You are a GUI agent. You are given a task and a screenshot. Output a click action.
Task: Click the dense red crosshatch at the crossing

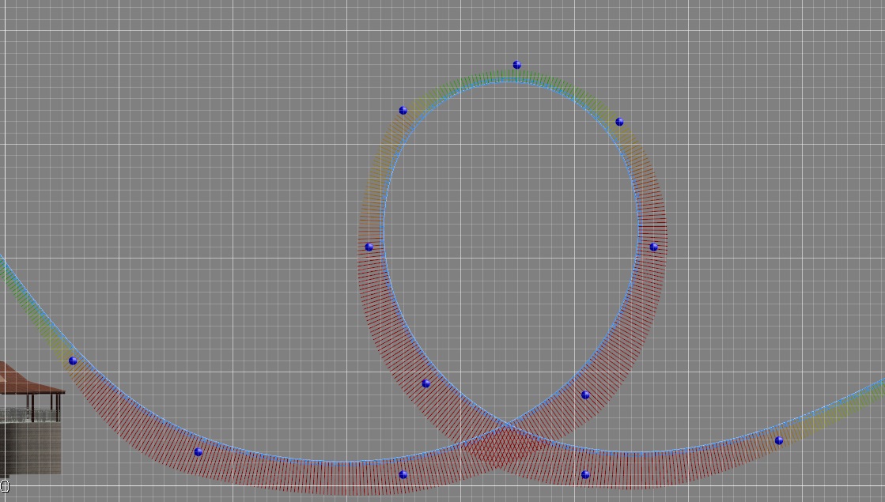click(500, 447)
